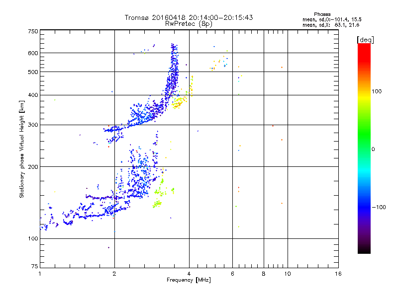Screen dimensions: 398x298
Task: Click the x-axis tick label '6'
Action: [x=232, y=274]
